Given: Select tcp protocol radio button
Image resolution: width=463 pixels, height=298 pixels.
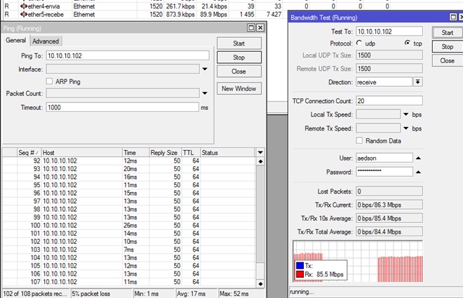Looking at the screenshot, I should [x=408, y=43].
